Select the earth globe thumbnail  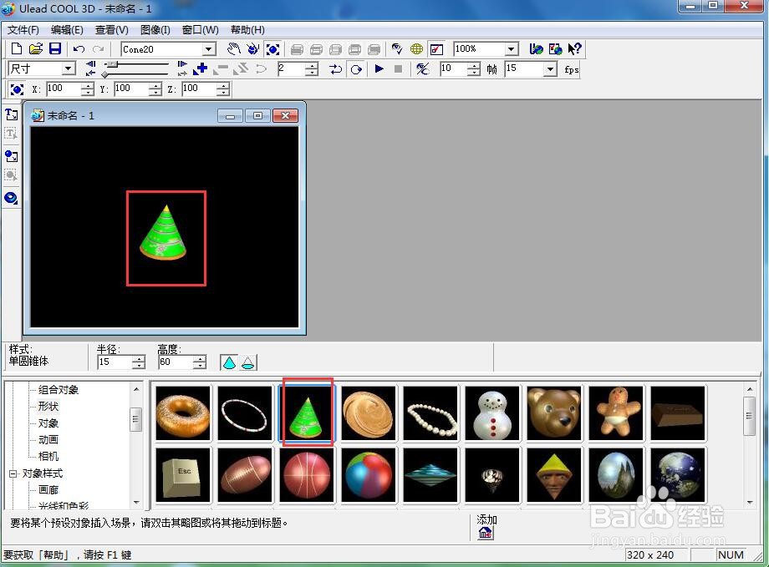pos(678,475)
